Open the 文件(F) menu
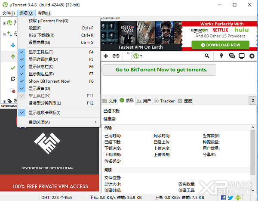This screenshot has height=201, width=258. 9,13
